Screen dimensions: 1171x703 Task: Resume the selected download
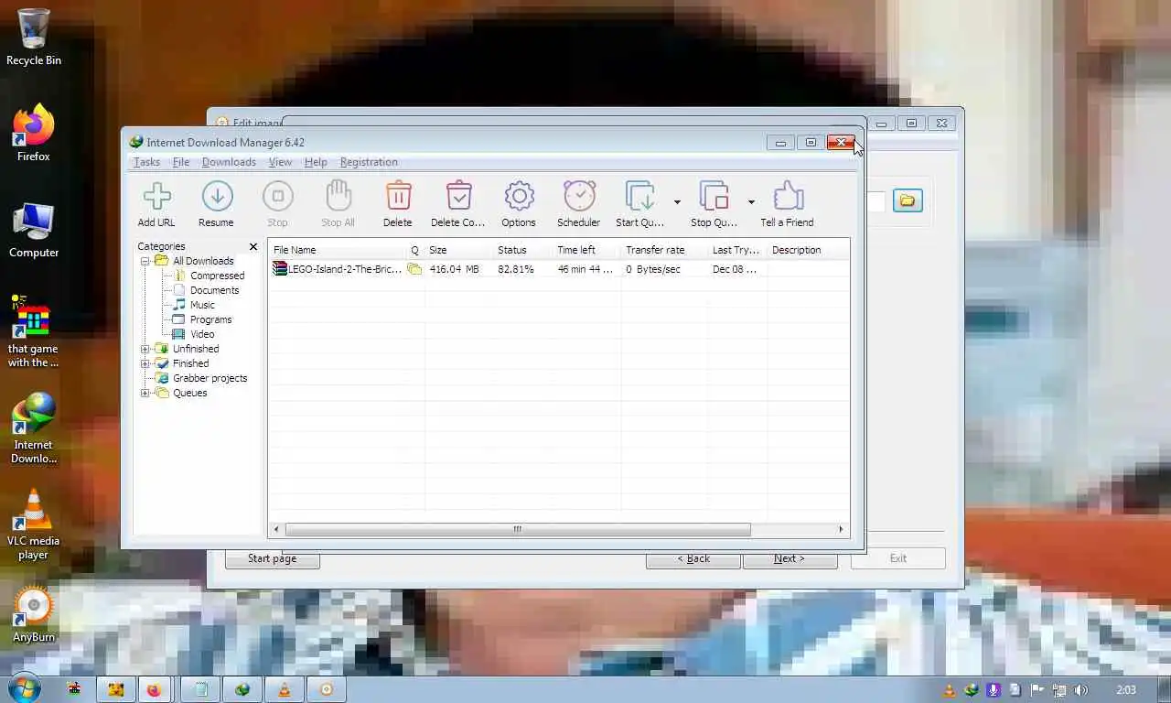click(216, 203)
